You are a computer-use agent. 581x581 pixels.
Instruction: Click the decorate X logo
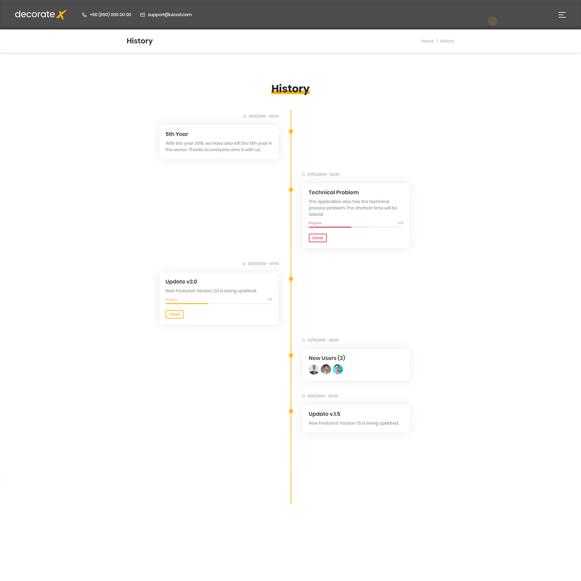(41, 15)
